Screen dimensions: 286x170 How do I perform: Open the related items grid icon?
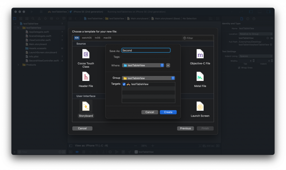click(x=70, y=18)
